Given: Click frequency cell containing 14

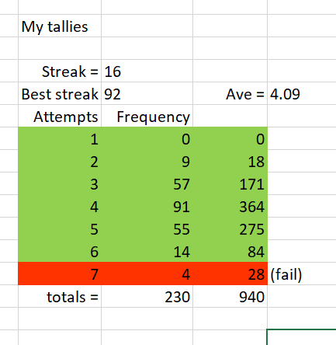Looking at the screenshot, I should pos(147,251).
